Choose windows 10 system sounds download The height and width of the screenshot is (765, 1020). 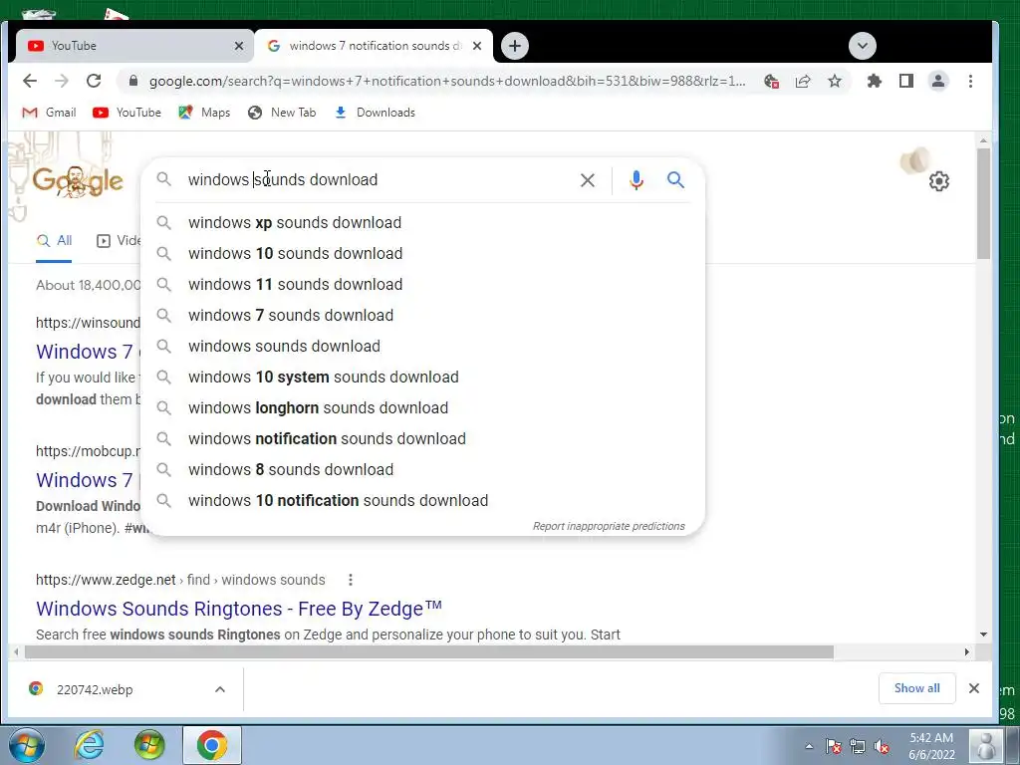pyautogui.click(x=422, y=377)
